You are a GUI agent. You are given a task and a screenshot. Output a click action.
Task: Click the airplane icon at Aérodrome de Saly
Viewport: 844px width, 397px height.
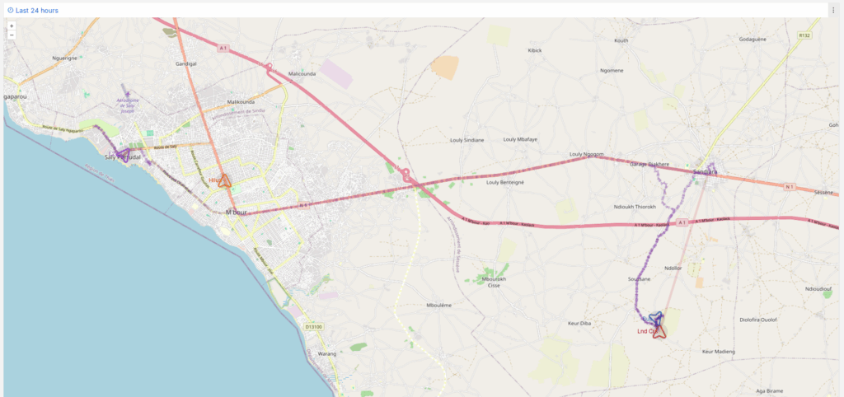(x=125, y=93)
